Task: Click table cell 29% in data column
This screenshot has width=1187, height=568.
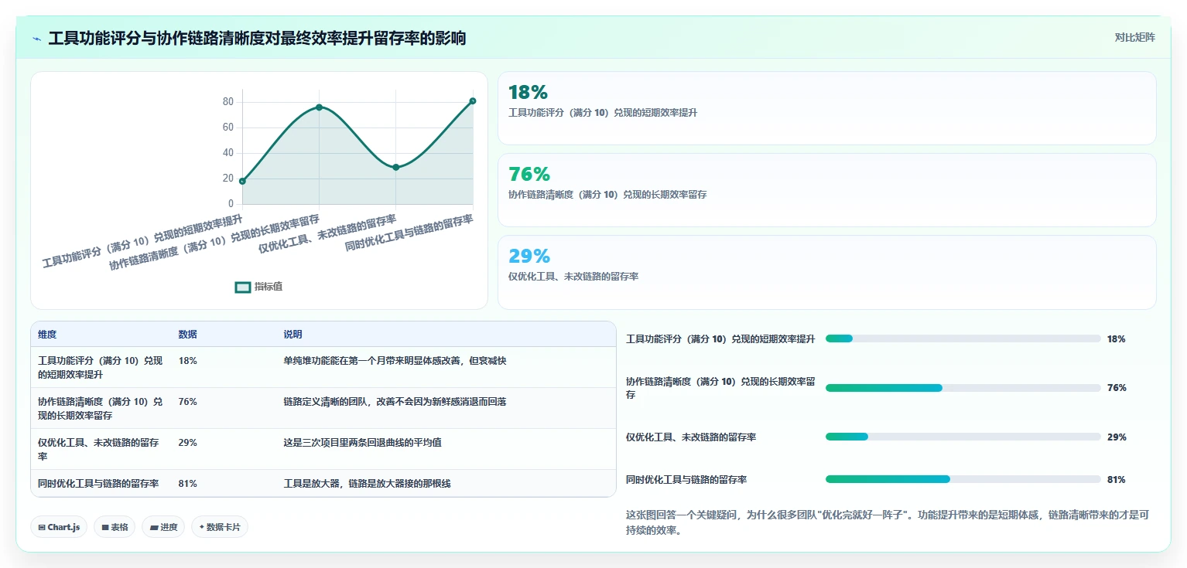Action: [187, 443]
